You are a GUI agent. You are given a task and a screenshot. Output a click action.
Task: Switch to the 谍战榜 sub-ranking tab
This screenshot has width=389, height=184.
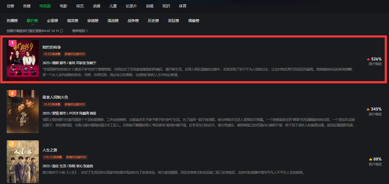[113, 21]
